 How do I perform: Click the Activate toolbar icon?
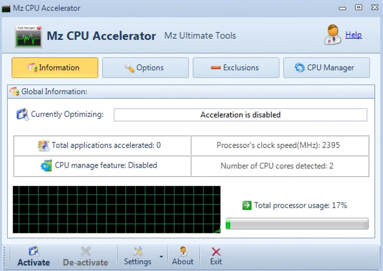coord(34,251)
